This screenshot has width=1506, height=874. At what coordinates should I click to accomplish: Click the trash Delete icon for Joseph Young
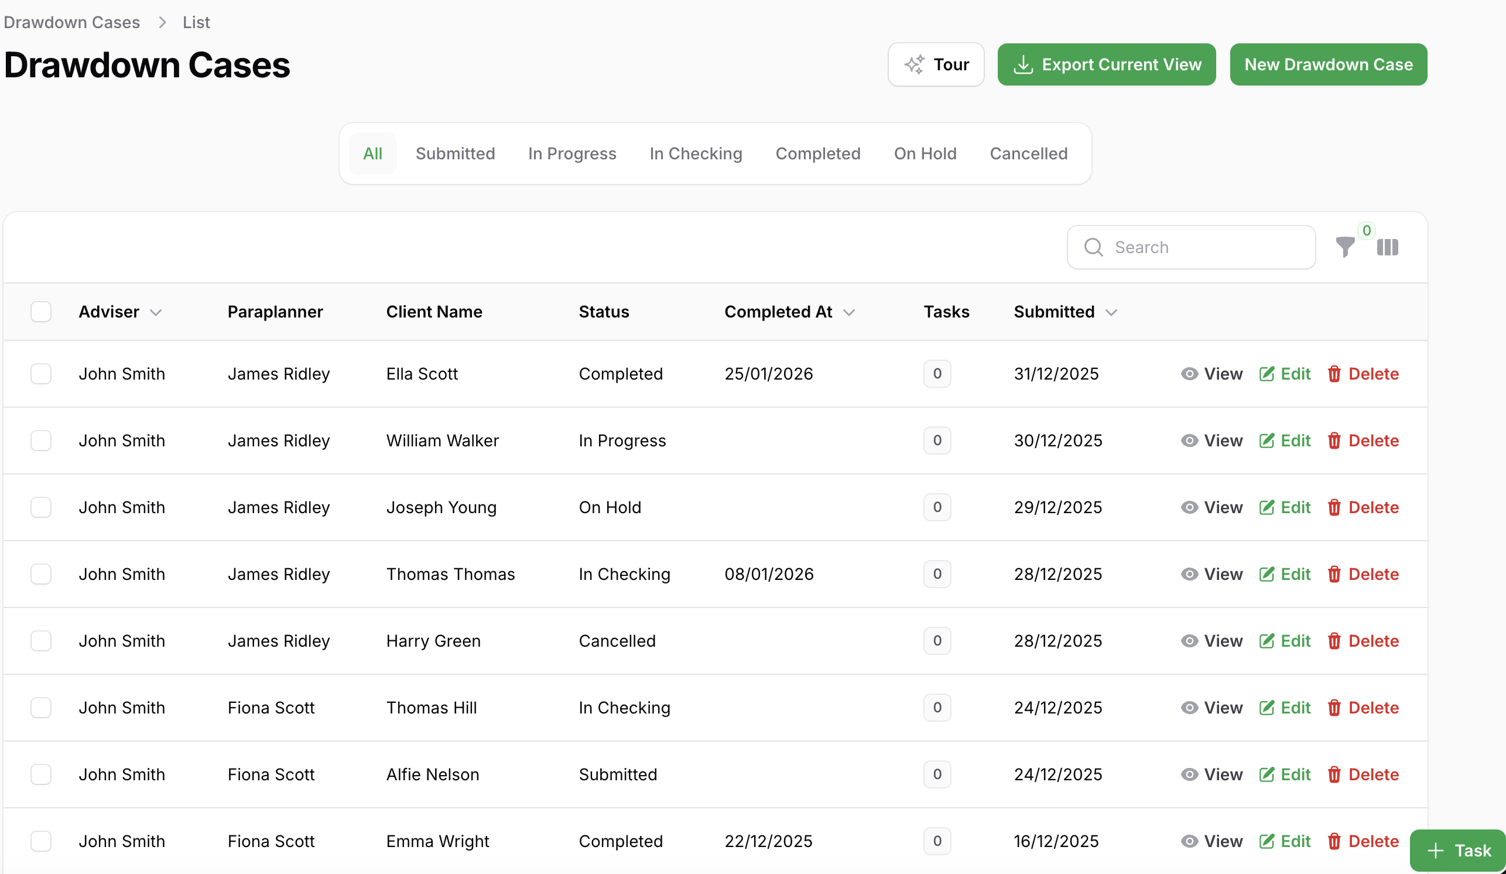tap(1334, 507)
